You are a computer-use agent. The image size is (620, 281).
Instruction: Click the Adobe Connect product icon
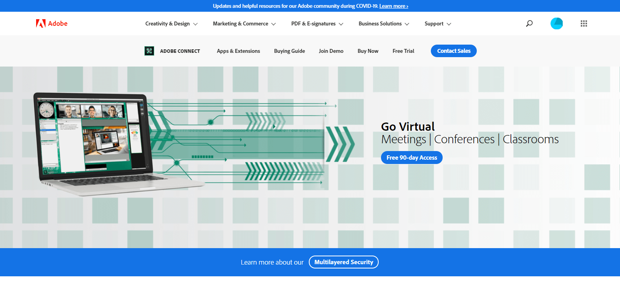coord(149,51)
